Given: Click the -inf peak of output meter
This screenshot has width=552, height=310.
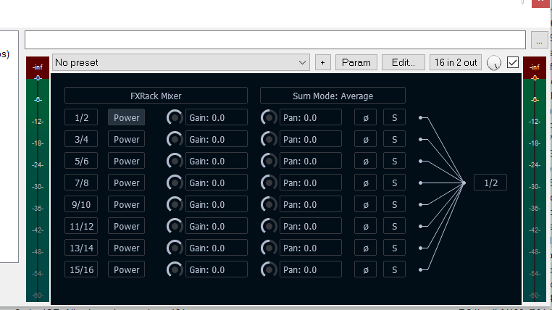Looking at the screenshot, I should [535, 67].
